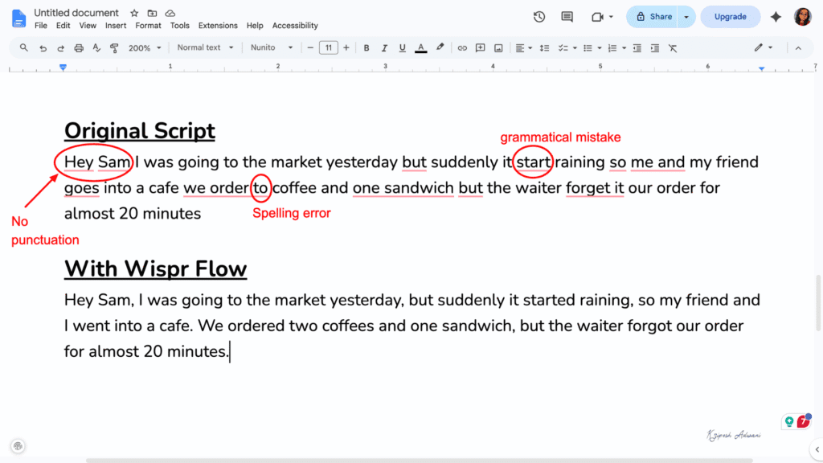The height and width of the screenshot is (463, 823).
Task: Choose the highlight color
Action: (440, 47)
